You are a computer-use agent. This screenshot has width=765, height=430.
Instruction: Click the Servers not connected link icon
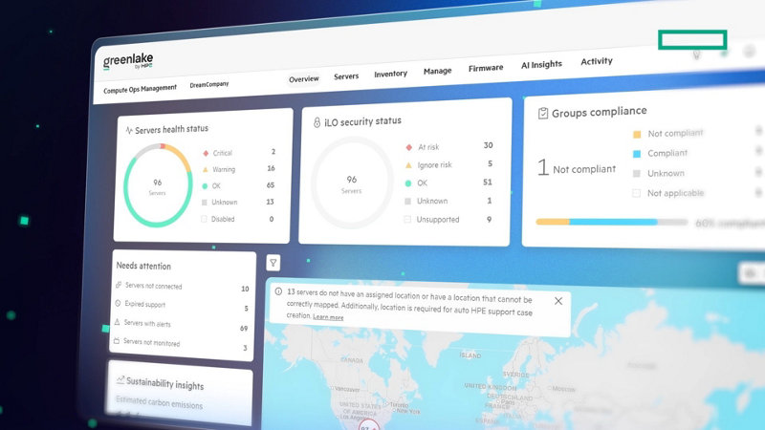coord(118,285)
